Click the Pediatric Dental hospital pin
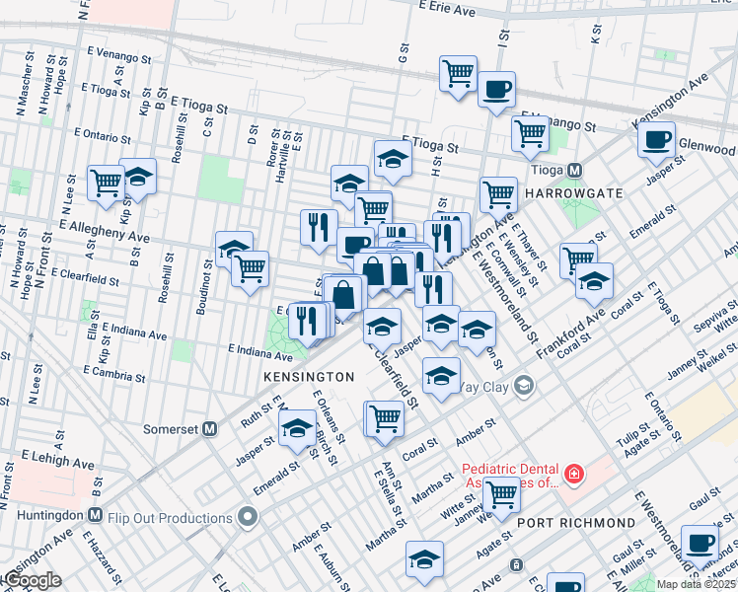This screenshot has height=592, width=738. pos(574,474)
